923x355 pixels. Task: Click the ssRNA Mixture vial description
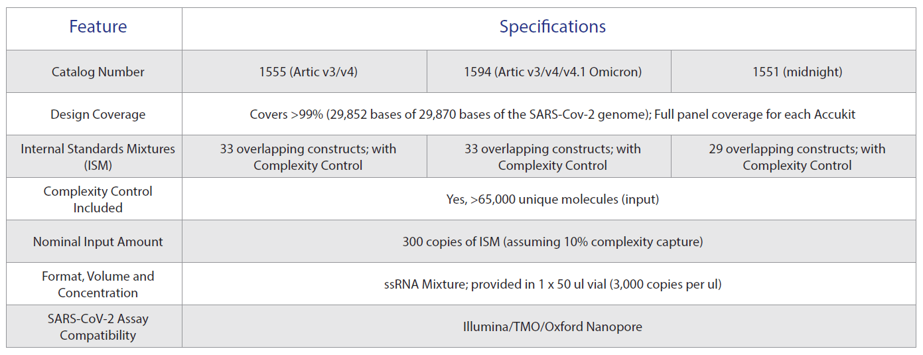coord(553,284)
